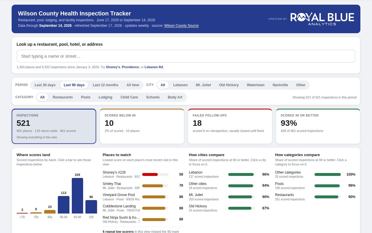This screenshot has width=372, height=233.
Task: Try the Shoney's search suggestion
Action: pyautogui.click(x=113, y=67)
